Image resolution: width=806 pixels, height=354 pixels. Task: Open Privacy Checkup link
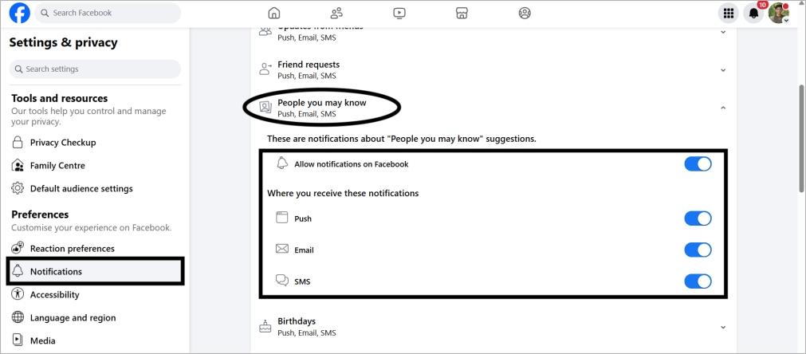pyautogui.click(x=62, y=143)
